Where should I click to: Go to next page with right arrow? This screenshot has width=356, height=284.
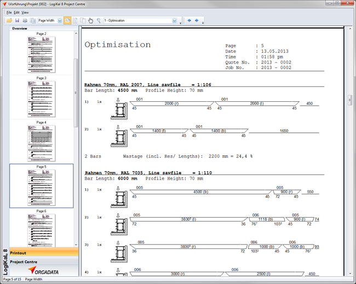pyautogui.click(x=197, y=20)
